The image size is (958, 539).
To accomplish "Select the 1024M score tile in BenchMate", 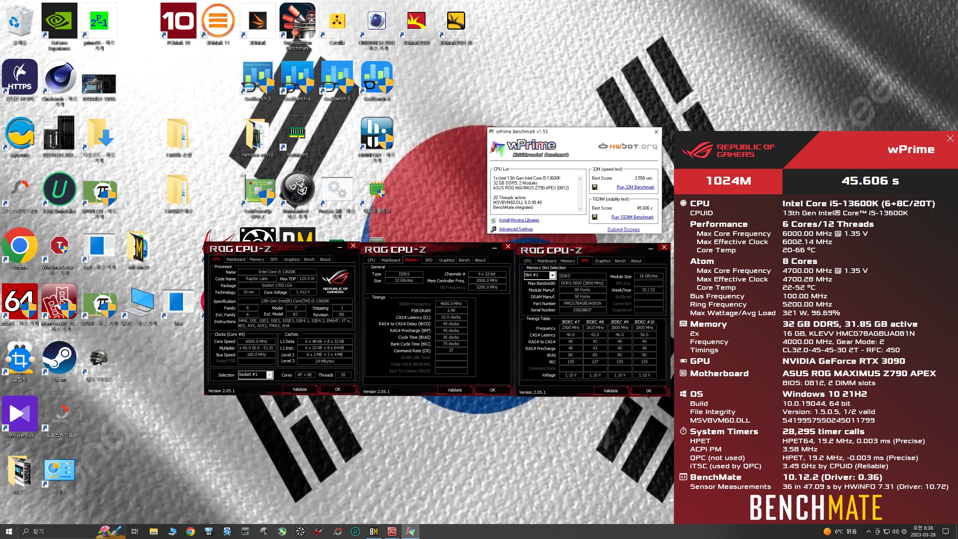I will (x=728, y=181).
